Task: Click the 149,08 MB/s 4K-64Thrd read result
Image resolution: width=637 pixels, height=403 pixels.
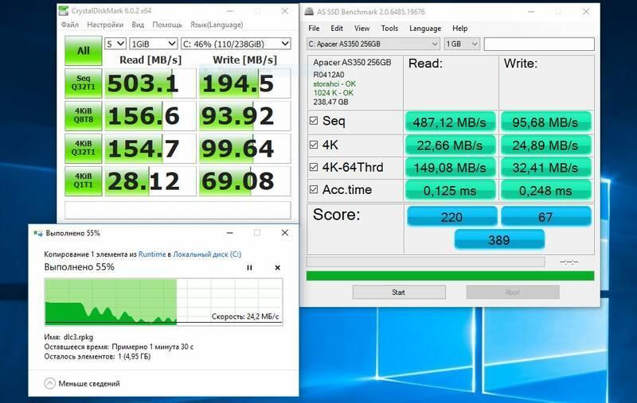Action: [450, 168]
